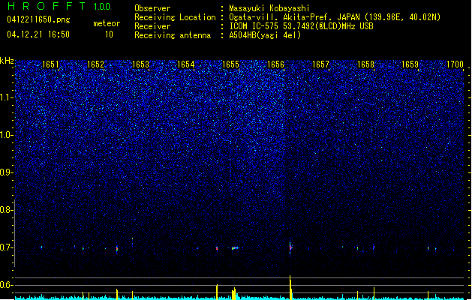Click the 0.9 kHz axis label

coord(7,172)
